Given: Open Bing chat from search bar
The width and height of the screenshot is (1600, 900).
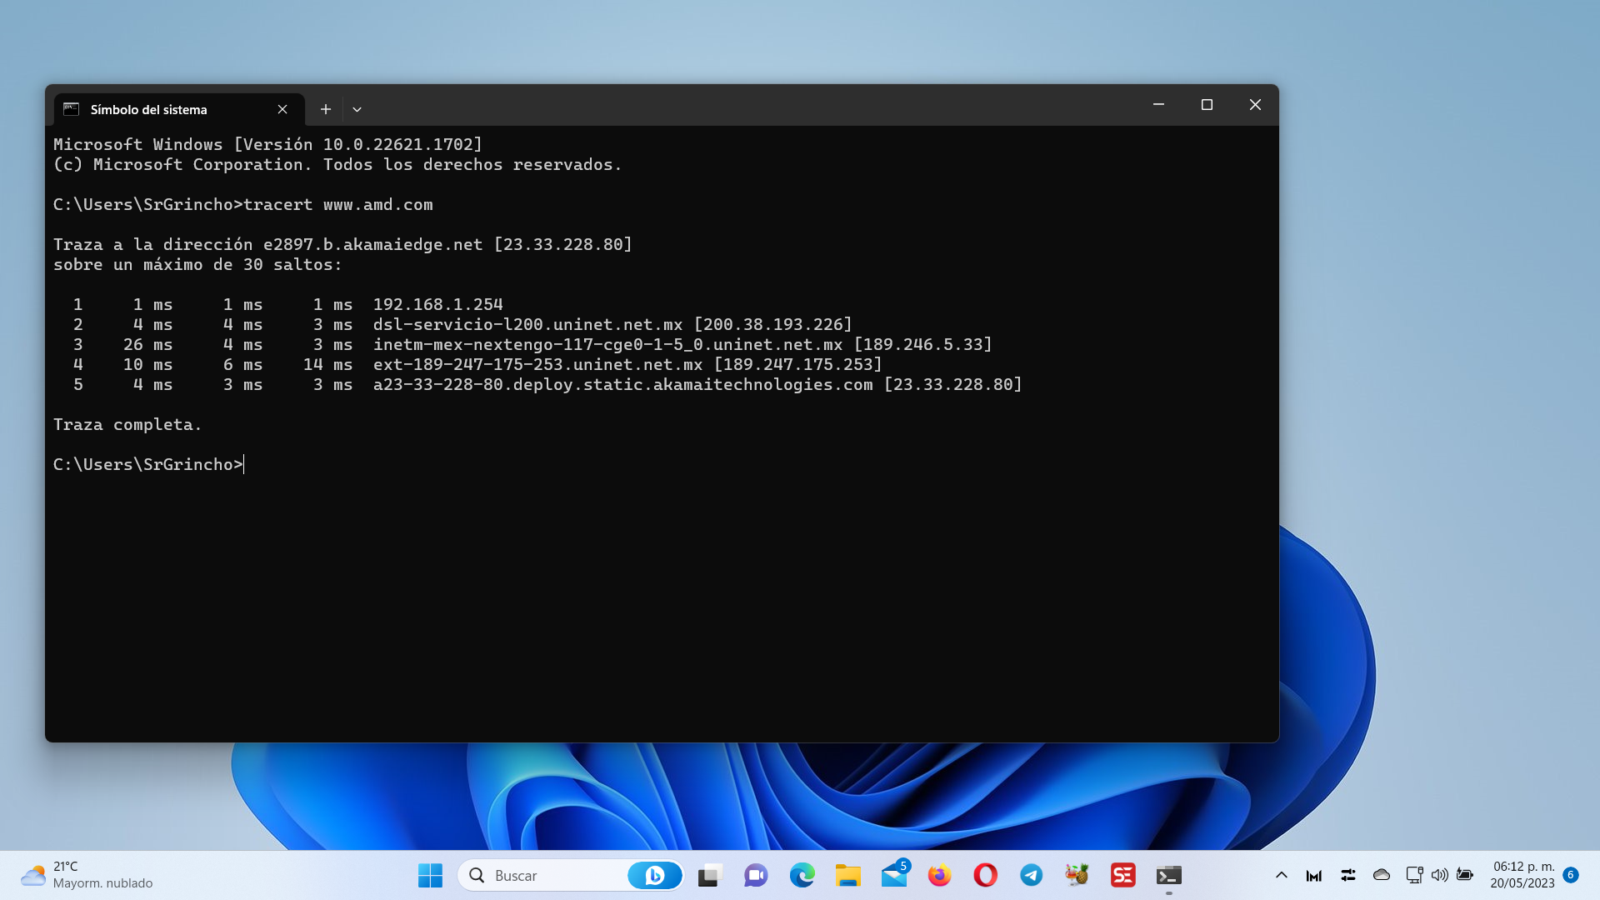Looking at the screenshot, I should (x=654, y=875).
